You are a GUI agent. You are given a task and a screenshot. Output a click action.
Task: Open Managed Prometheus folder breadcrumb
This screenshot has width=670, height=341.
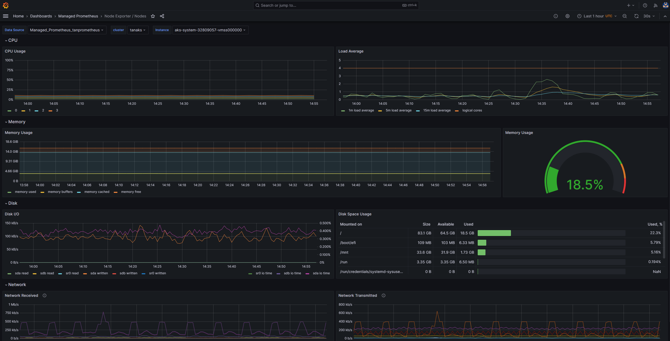78,16
